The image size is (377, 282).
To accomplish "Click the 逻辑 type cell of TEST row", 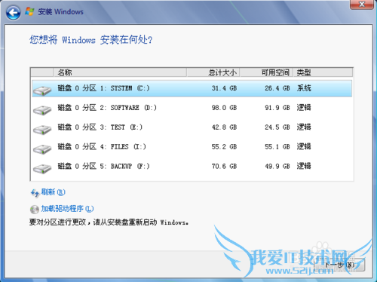I will click(304, 127).
